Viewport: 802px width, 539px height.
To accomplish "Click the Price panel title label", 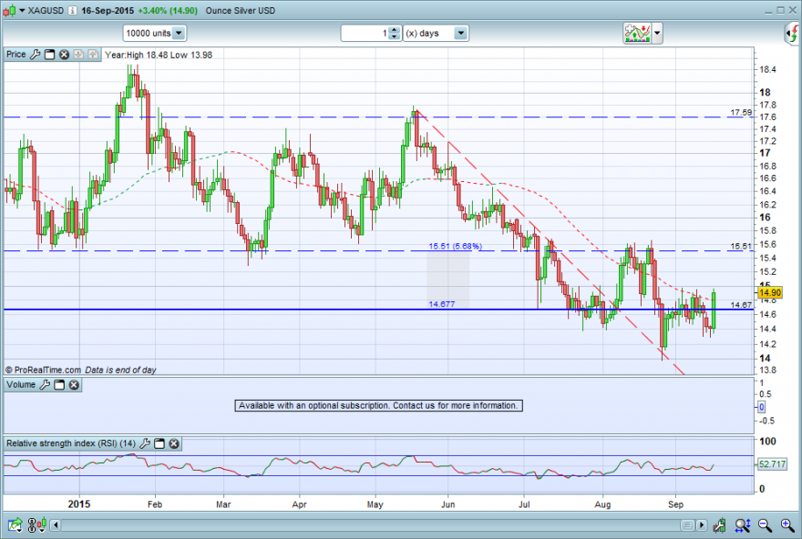I will [x=15, y=54].
